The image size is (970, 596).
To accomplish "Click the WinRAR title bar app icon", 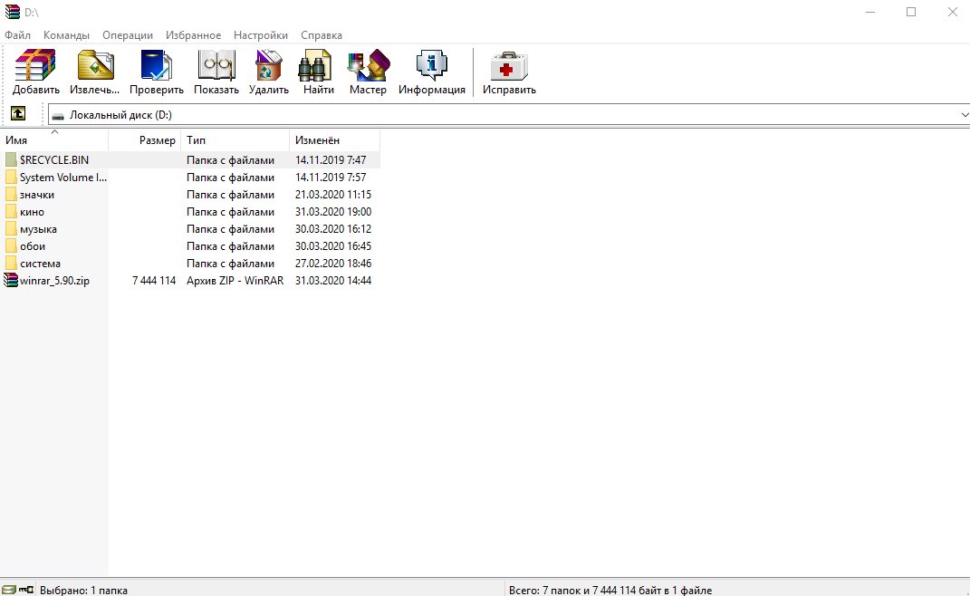I will click(13, 12).
